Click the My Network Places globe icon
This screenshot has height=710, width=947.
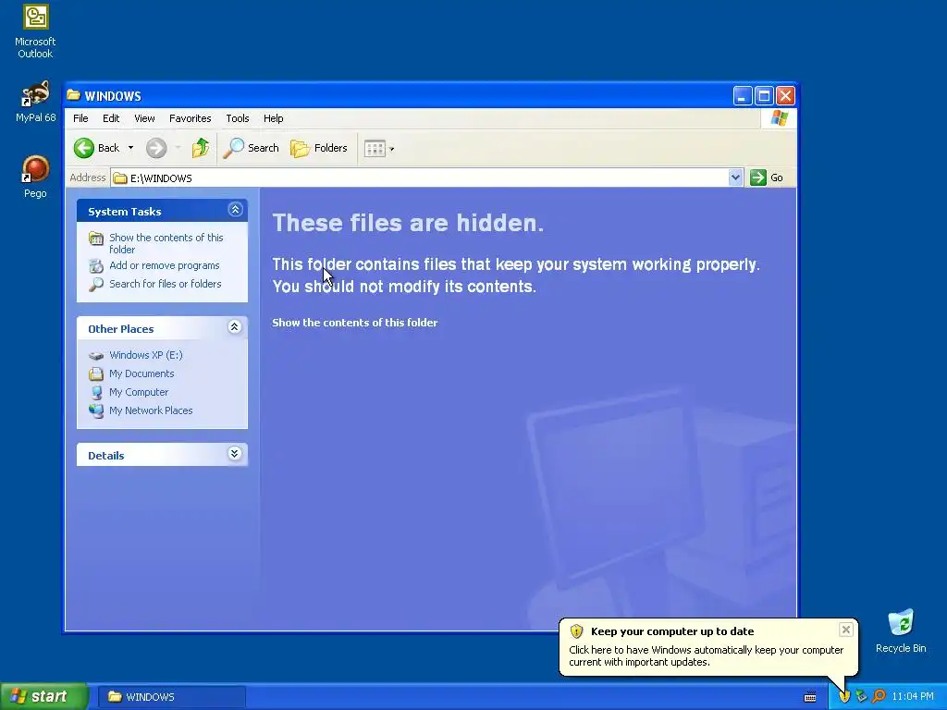tap(96, 410)
